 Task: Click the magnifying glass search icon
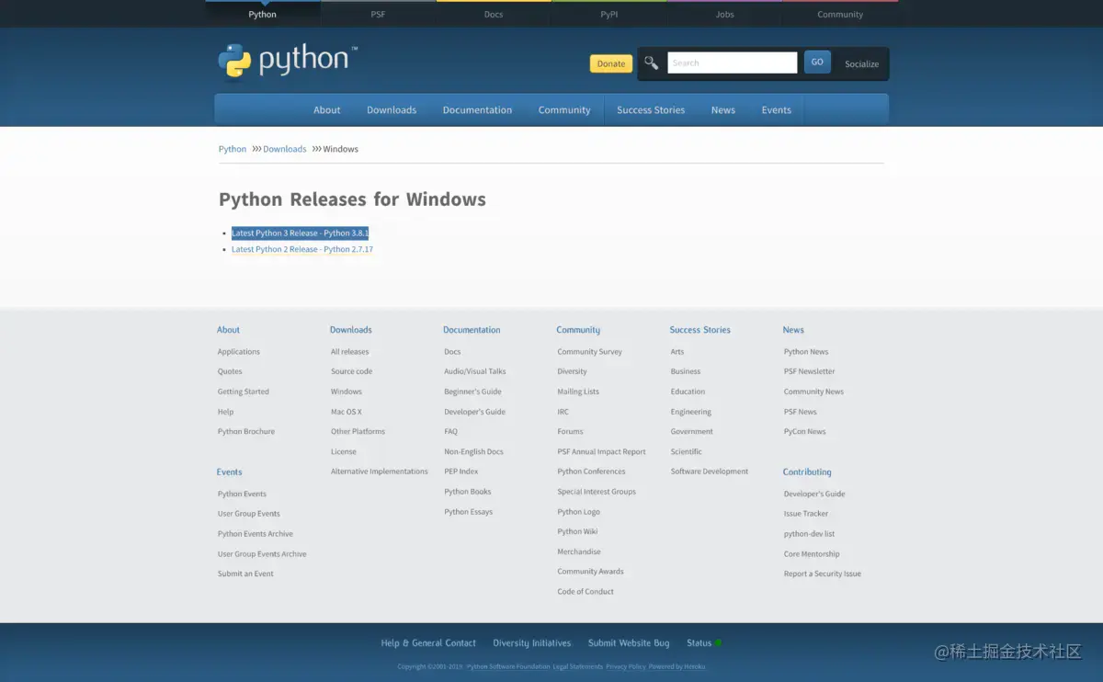coord(651,63)
